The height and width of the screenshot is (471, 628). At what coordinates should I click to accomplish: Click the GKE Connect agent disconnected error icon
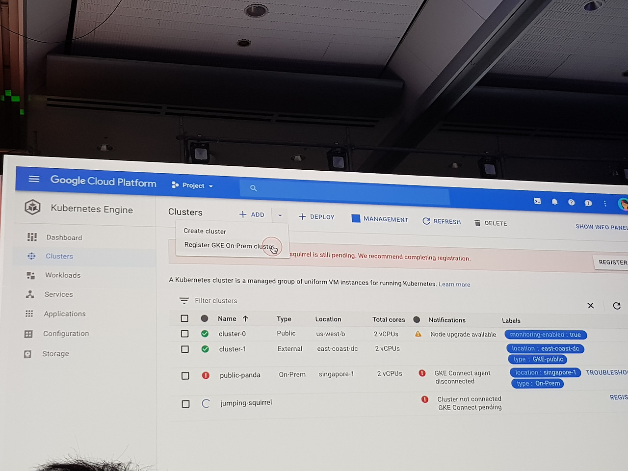click(422, 373)
